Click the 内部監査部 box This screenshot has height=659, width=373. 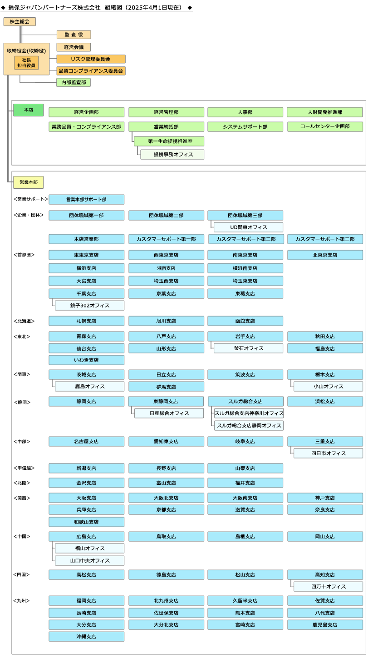click(x=74, y=82)
